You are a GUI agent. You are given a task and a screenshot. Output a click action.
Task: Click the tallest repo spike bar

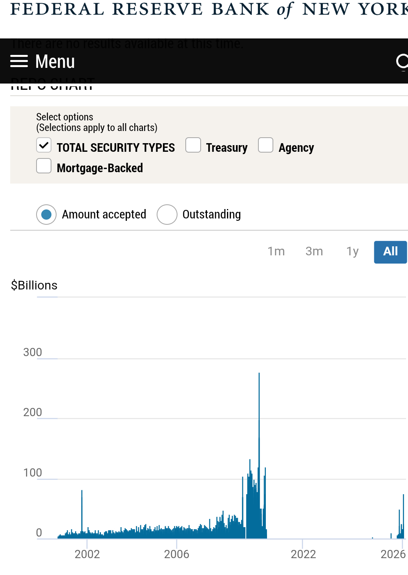tap(259, 431)
